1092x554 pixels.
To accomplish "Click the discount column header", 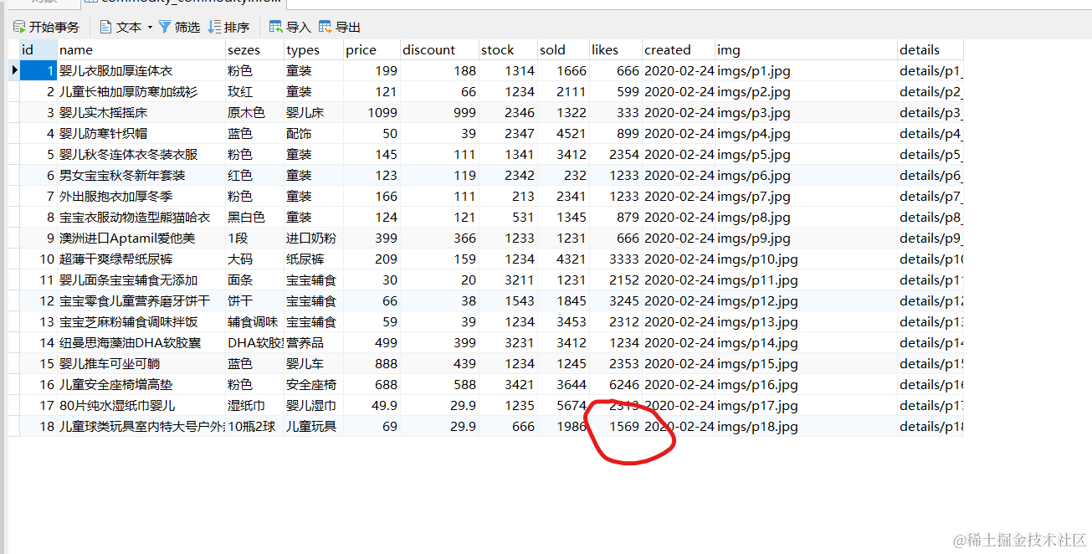I will pos(439,49).
